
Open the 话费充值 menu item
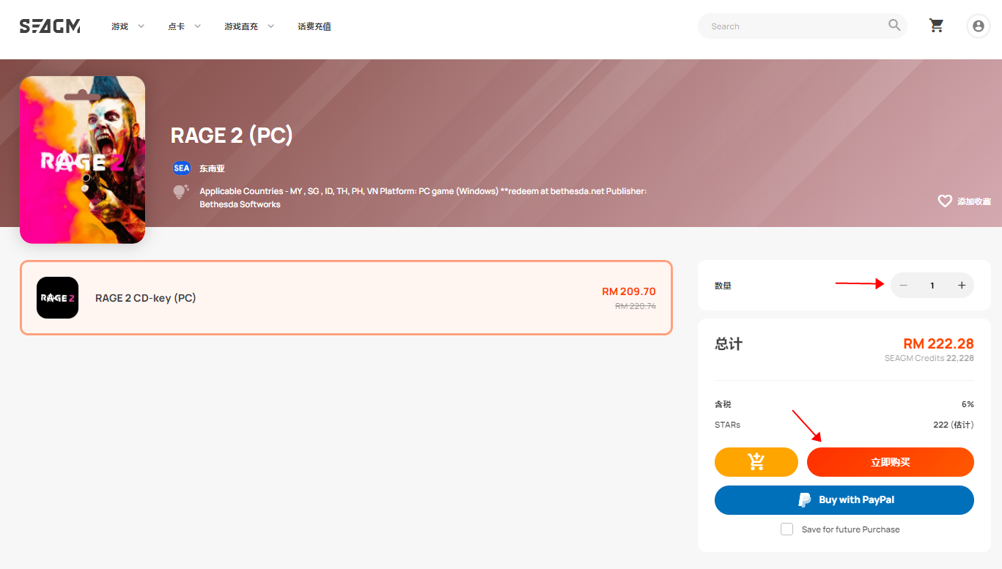314,26
